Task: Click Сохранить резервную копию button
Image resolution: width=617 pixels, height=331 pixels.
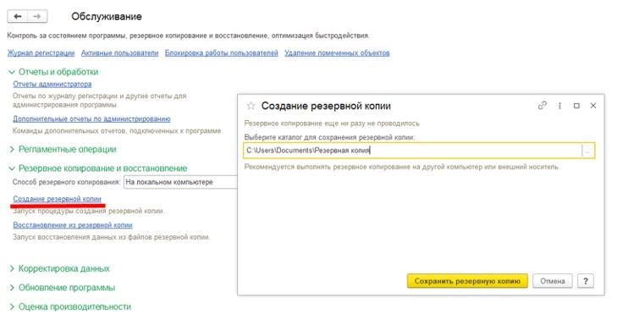Action: click(x=467, y=281)
